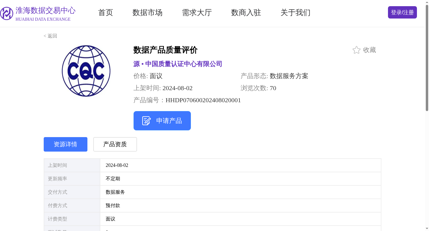
Task: Click the 申请产品 button label
Action: point(169,121)
